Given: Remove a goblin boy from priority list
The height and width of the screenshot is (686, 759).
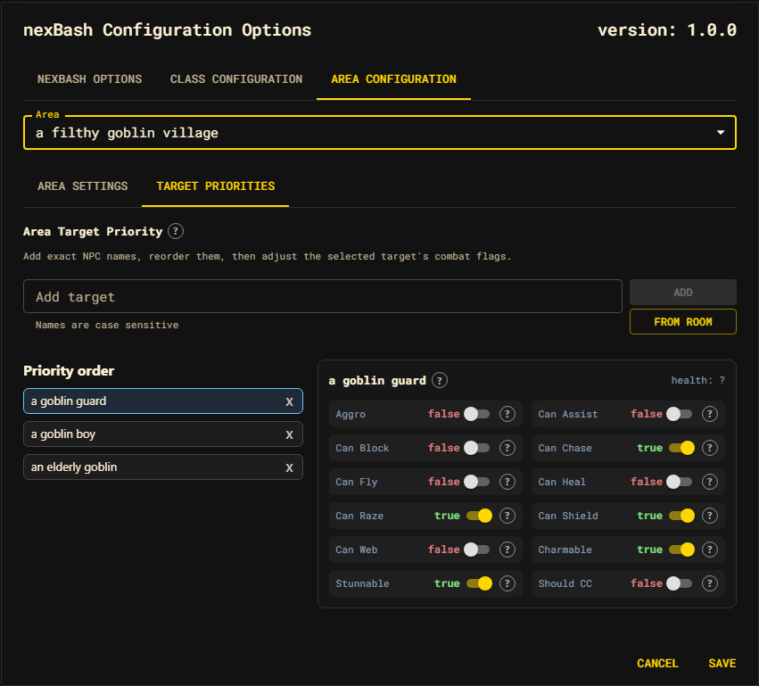Looking at the screenshot, I should [x=290, y=434].
